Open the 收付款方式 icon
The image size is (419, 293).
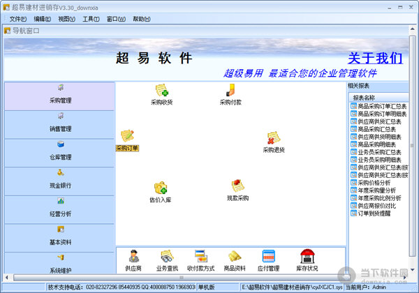(200, 256)
